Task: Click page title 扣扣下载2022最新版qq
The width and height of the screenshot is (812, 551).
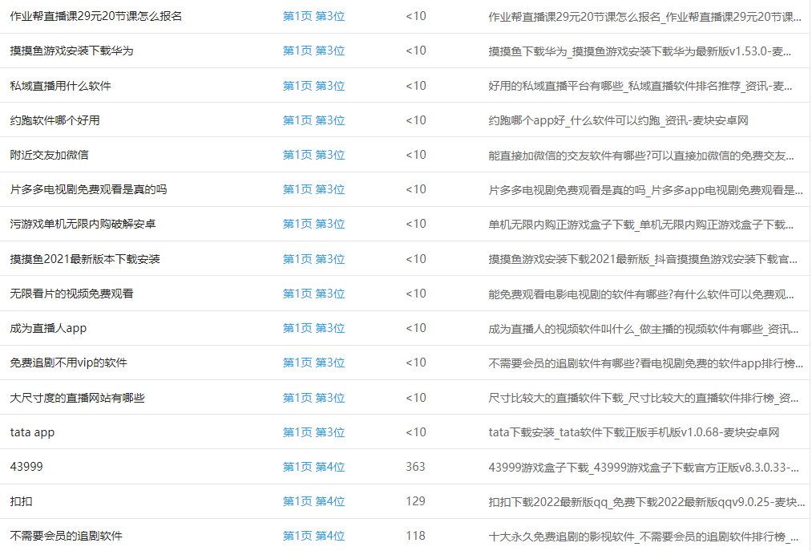Action: [647, 502]
